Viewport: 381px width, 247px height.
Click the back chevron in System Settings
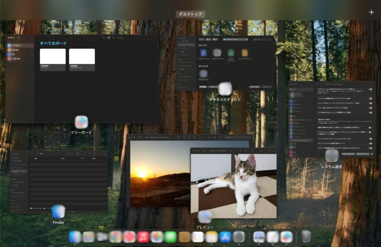(318, 84)
